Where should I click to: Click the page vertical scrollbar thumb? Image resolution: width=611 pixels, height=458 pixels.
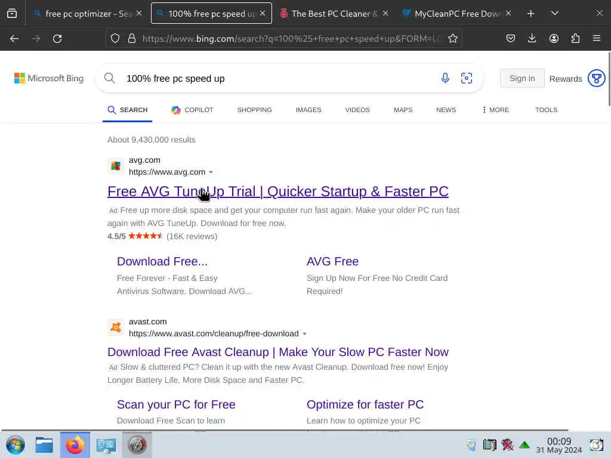(x=609, y=78)
